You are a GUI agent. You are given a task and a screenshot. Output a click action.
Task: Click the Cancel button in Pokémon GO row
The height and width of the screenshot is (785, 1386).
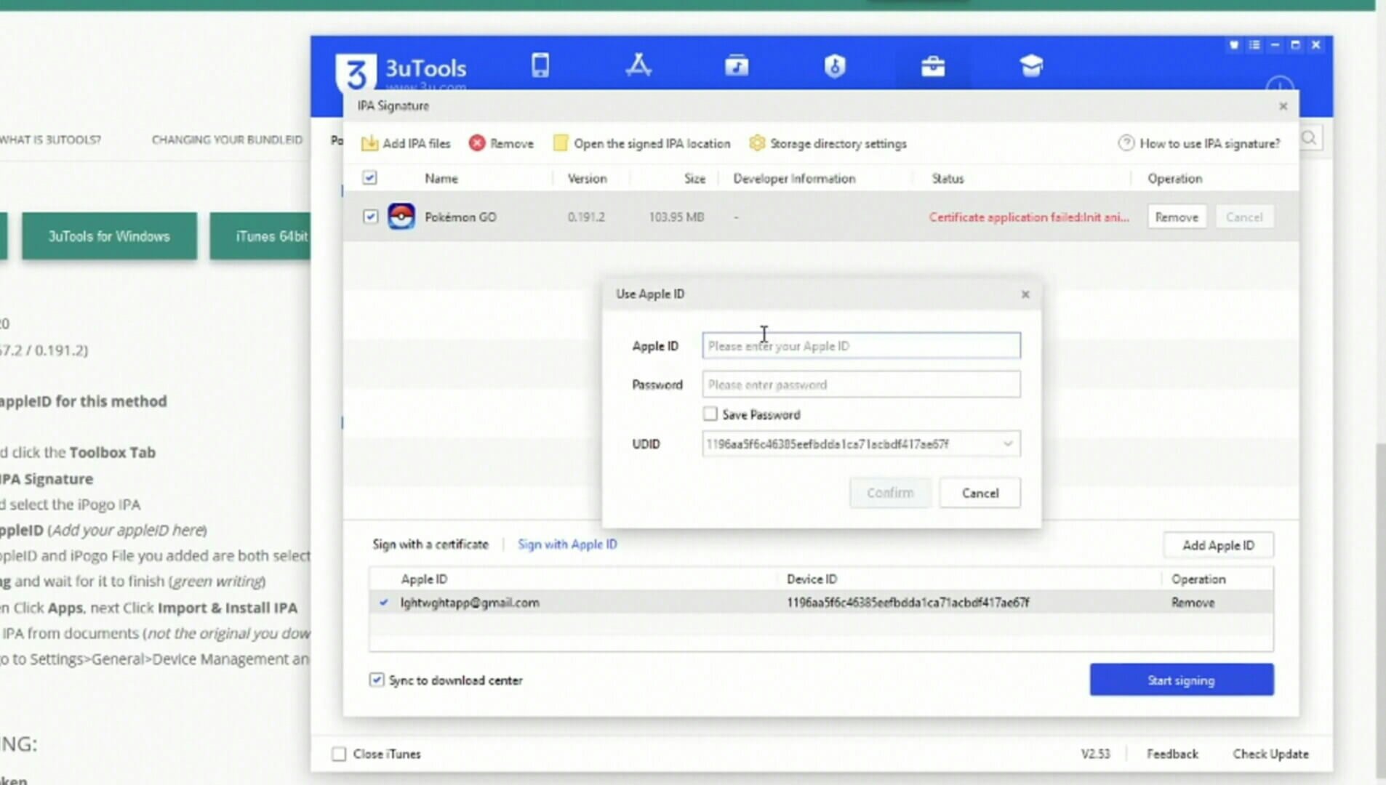[x=1244, y=217]
